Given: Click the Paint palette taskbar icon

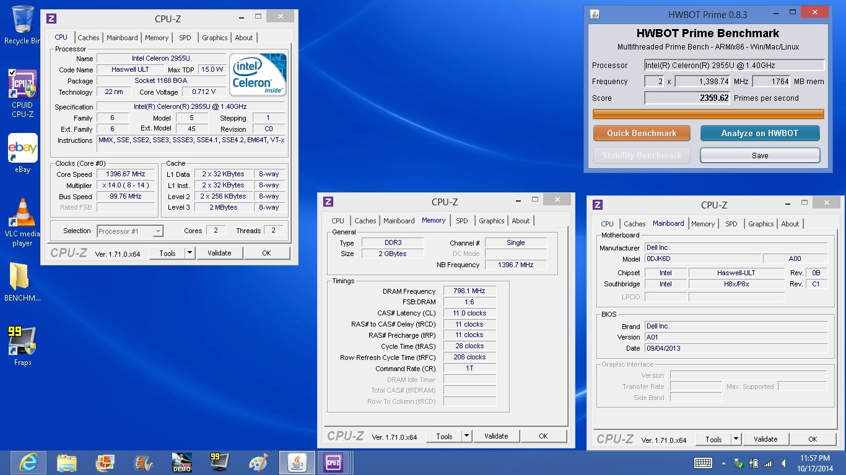Looking at the screenshot, I should [x=258, y=462].
